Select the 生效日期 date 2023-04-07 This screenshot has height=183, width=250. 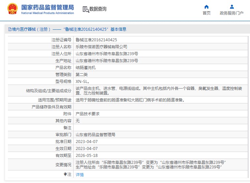pyautogui.click(x=86, y=149)
